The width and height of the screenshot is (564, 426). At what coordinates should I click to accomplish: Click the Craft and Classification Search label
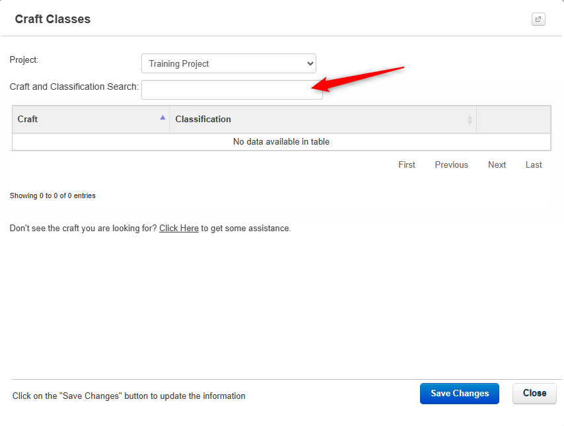[x=74, y=87]
